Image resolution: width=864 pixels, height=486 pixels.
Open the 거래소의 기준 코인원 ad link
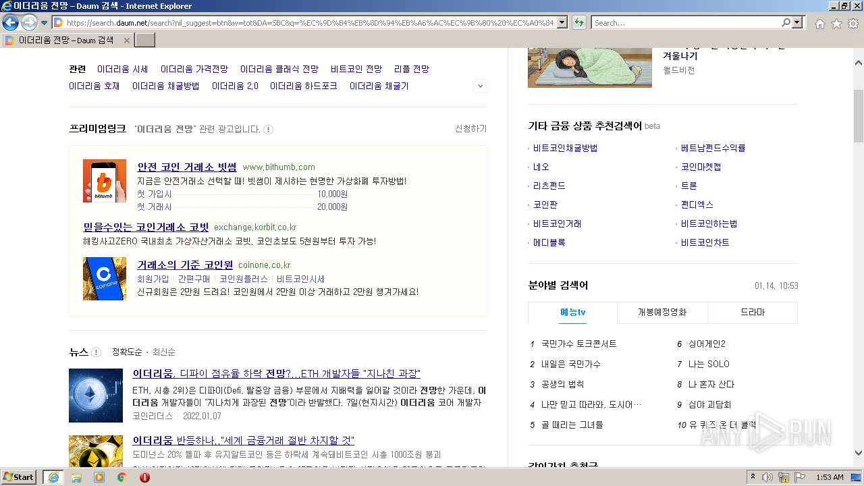click(x=185, y=265)
